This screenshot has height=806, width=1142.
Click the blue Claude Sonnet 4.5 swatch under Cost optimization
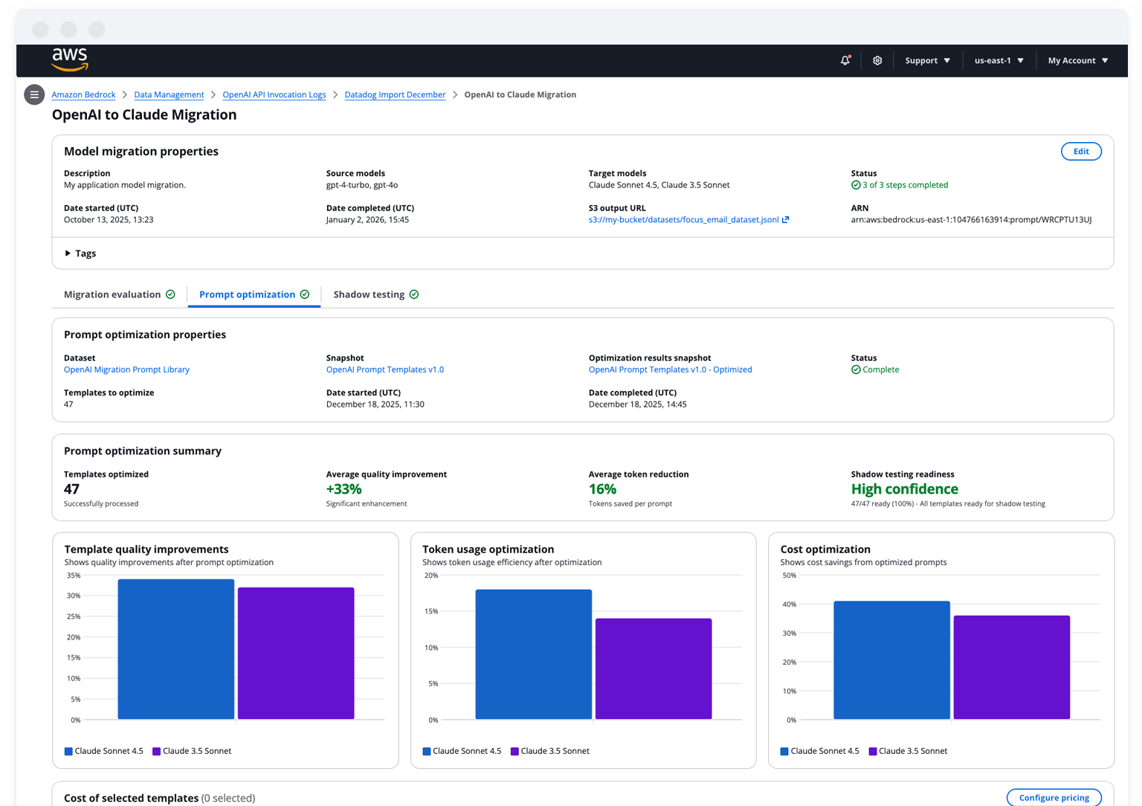click(x=784, y=751)
